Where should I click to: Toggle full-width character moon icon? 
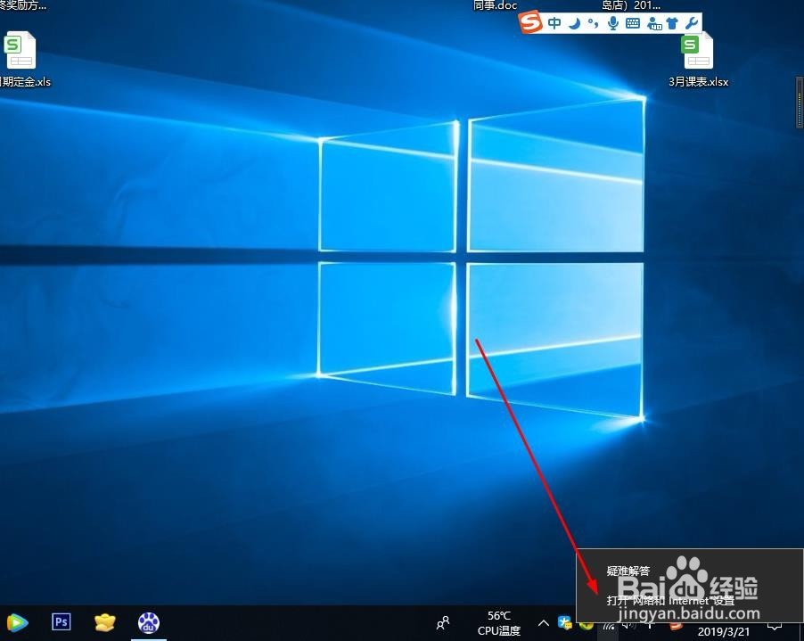coord(573,23)
